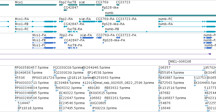This screenshot has height=112, width=216.
Task: Select protein scat-PA
Action: click(87, 38)
